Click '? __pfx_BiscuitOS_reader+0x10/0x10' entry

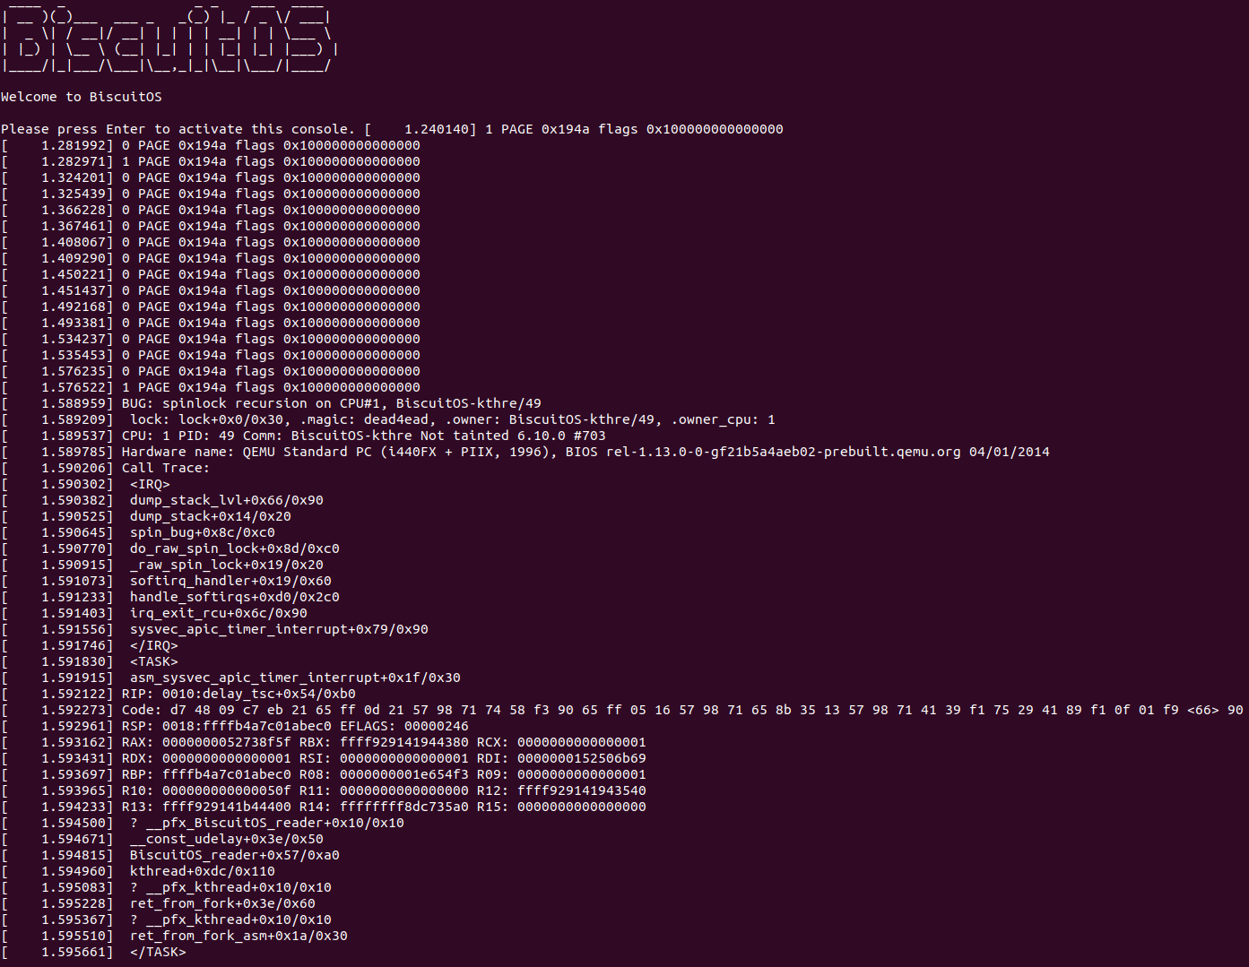pos(267,823)
